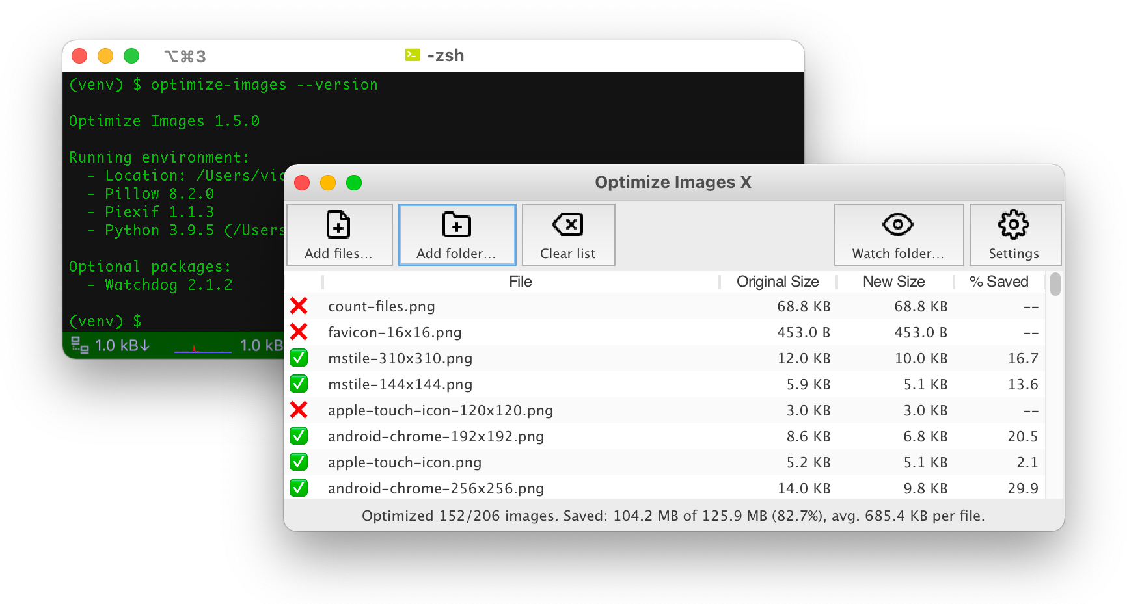This screenshot has width=1127, height=604.
Task: Select the android-chrome-256x256.png file row
Action: tap(435, 488)
